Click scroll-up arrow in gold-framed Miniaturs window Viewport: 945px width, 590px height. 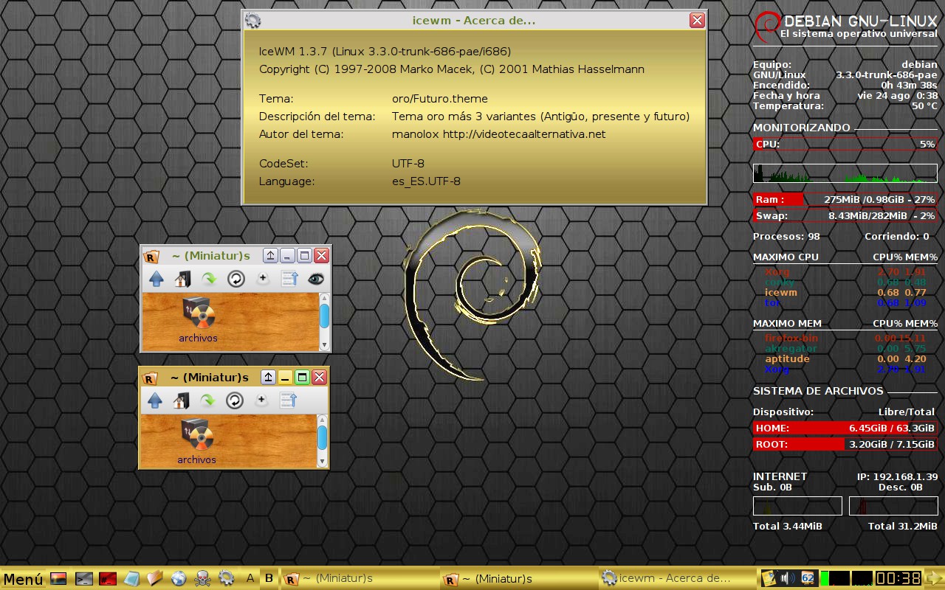pyautogui.click(x=322, y=420)
